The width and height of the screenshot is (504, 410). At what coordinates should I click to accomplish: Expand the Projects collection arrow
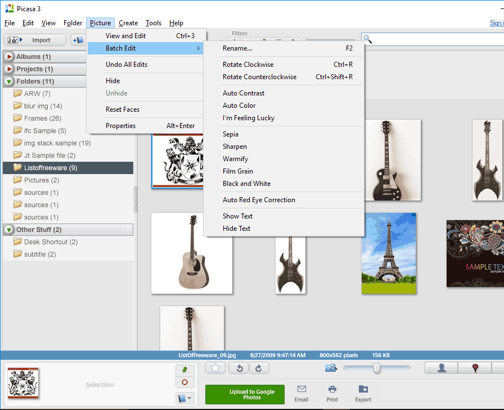(9, 69)
